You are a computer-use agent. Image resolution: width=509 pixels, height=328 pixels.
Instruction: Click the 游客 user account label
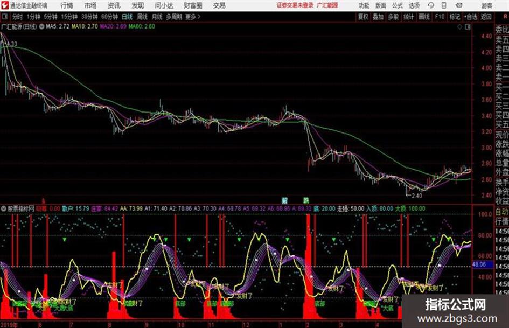point(487,5)
